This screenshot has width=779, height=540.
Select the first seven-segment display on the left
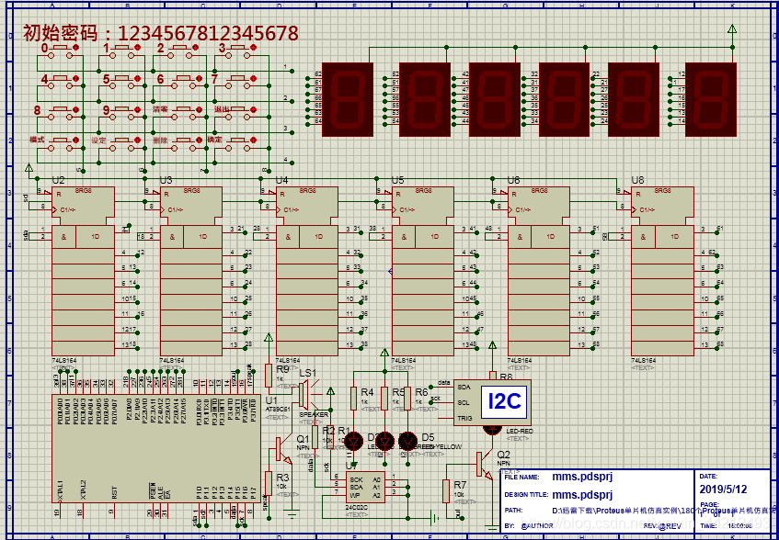pyautogui.click(x=347, y=97)
